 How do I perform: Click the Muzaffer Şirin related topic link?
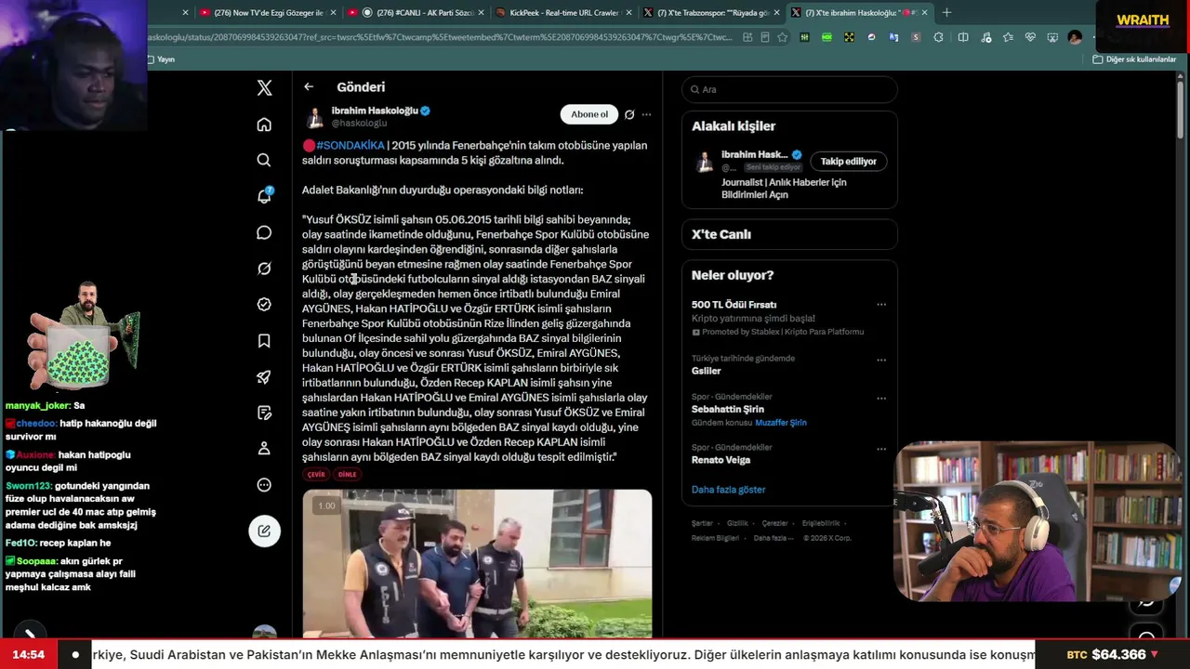[781, 423]
